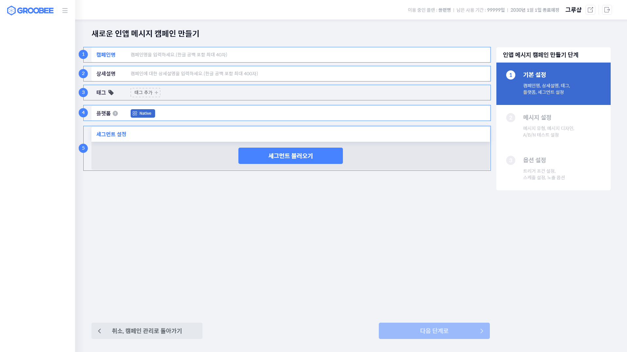Viewport: 627px width, 352px height.
Task: Click the 세그먼트 불러오기 button
Action: 290,156
